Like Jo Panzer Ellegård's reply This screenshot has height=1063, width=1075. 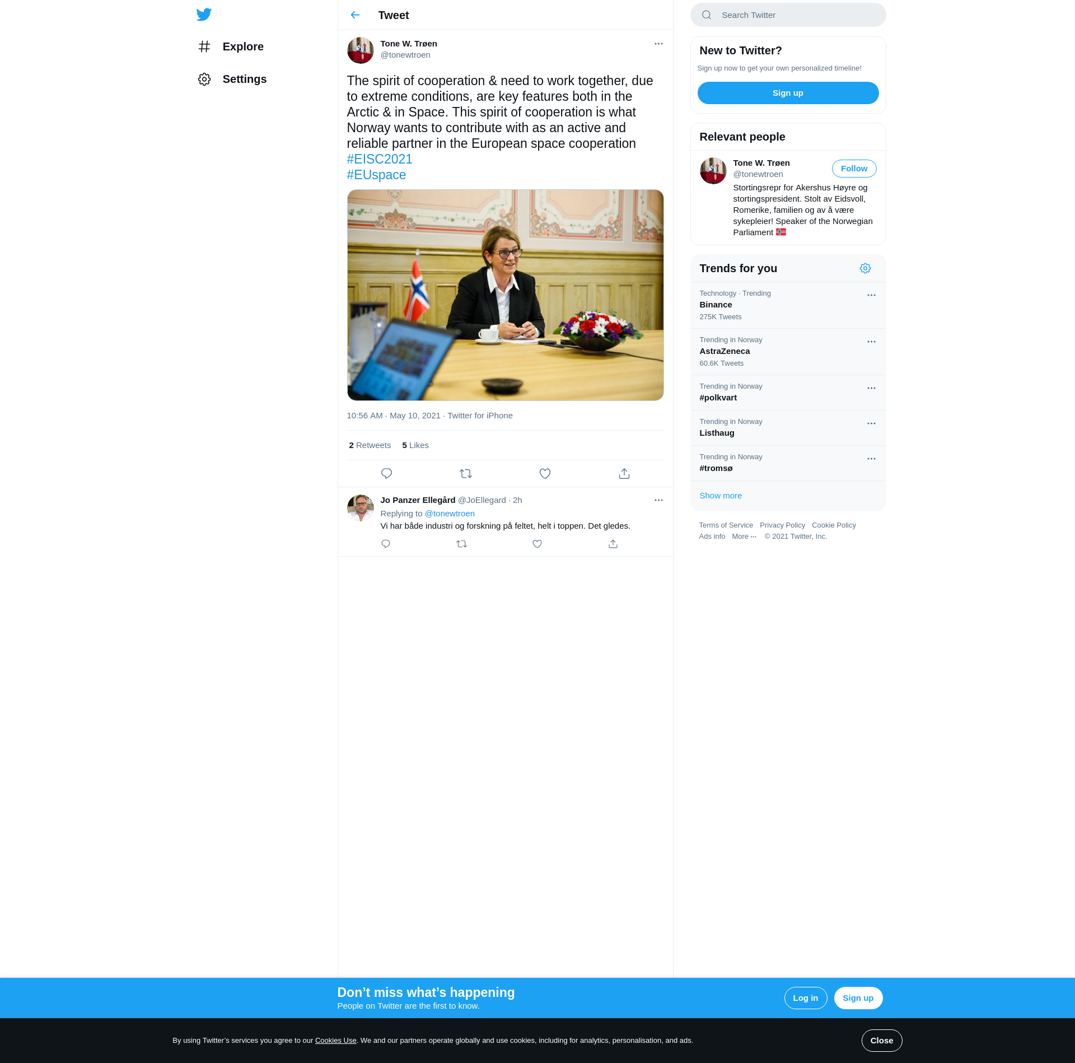(x=537, y=544)
